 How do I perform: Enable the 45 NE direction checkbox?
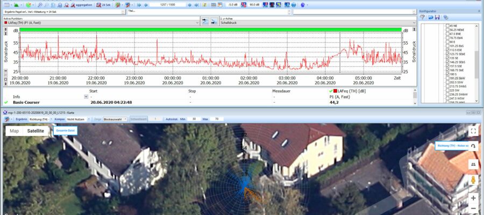pos(447,25)
